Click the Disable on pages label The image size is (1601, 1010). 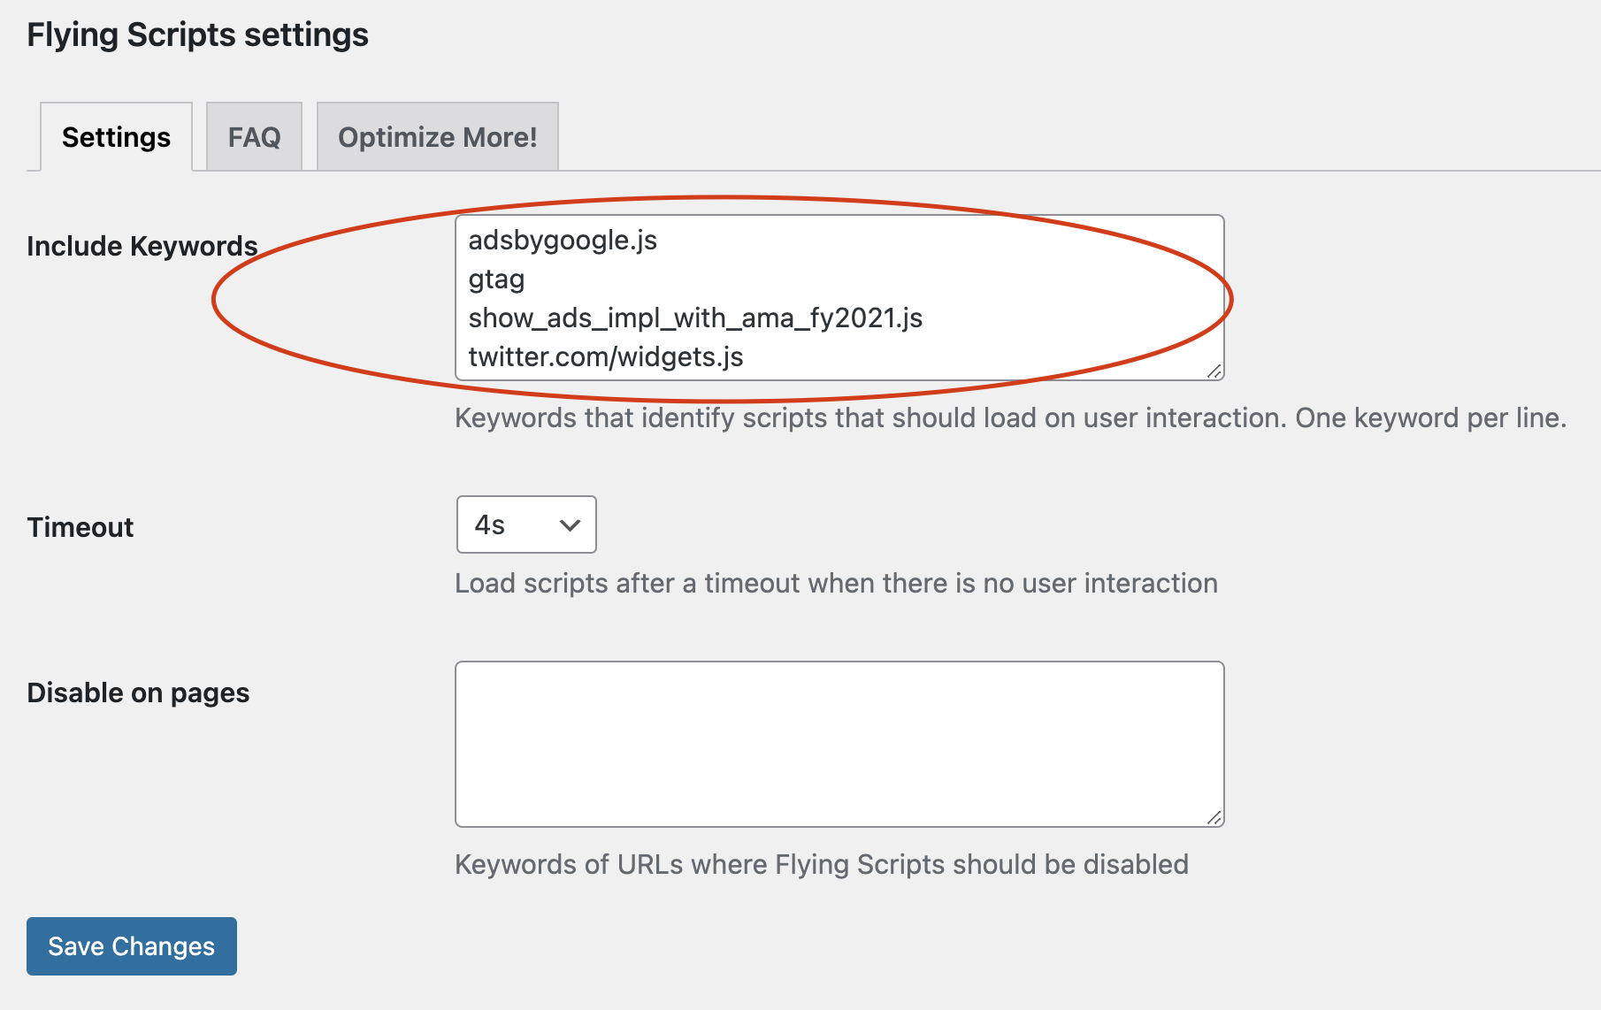pyautogui.click(x=138, y=692)
